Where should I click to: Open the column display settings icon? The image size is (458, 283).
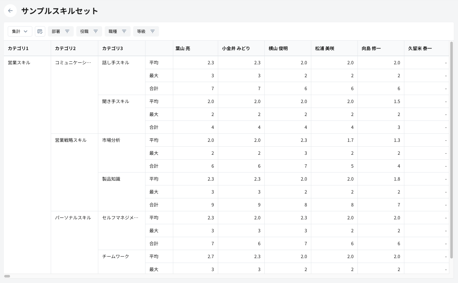pos(40,31)
